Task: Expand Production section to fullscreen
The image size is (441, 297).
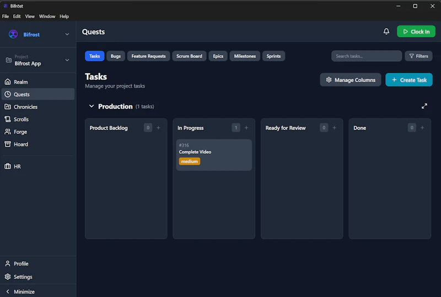Action: (424, 106)
